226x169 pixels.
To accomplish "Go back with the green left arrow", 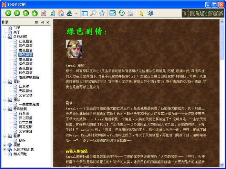I will coord(8,13).
